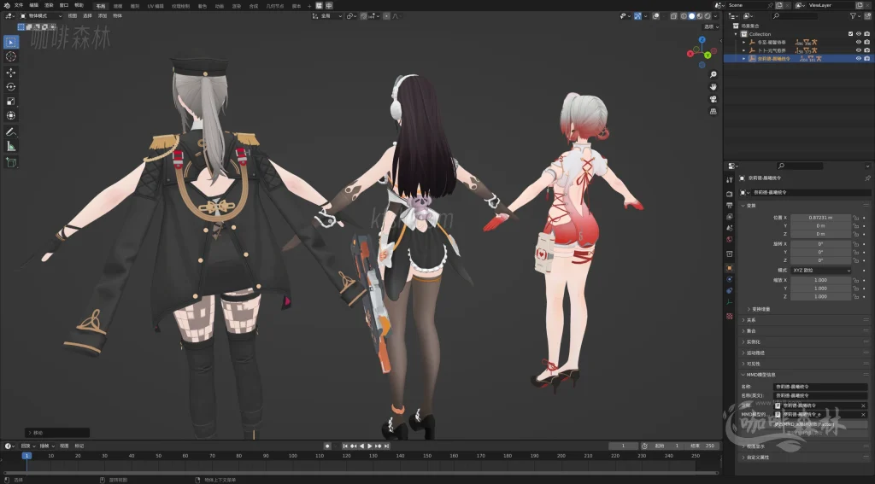Screen dimensions: 875x484
Task: Switch perspective/orthographic with the grid icon
Action: [x=714, y=111]
